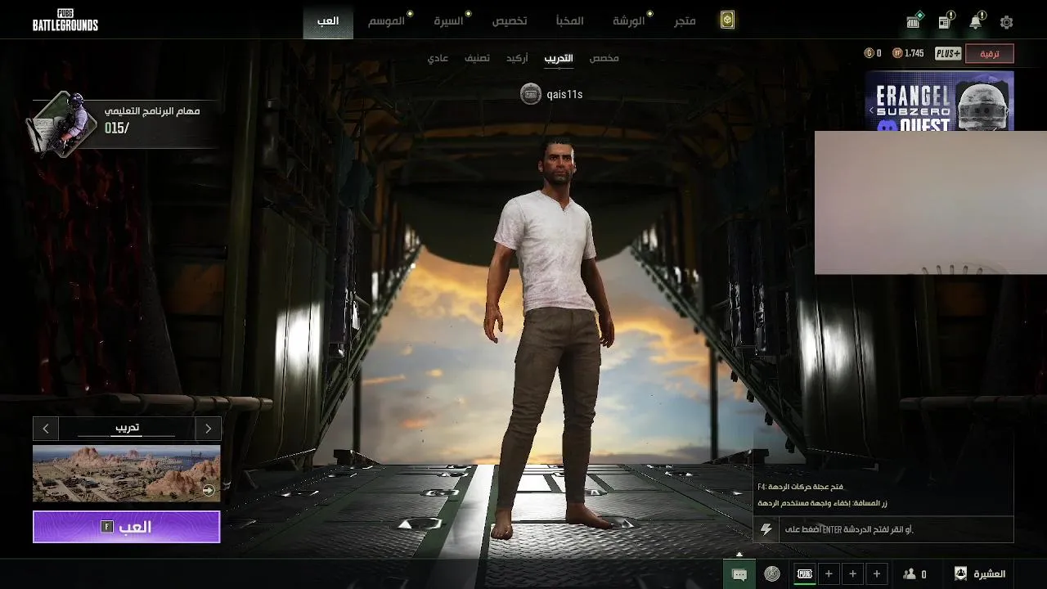Open the السيرة tab
1047x589 pixels.
448,21
